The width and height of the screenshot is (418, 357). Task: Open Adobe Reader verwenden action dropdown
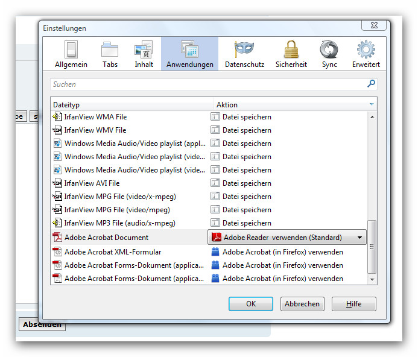[287, 238]
